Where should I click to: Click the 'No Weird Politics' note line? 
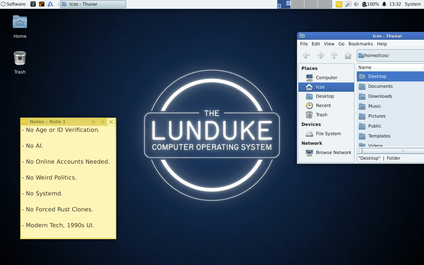tap(49, 178)
